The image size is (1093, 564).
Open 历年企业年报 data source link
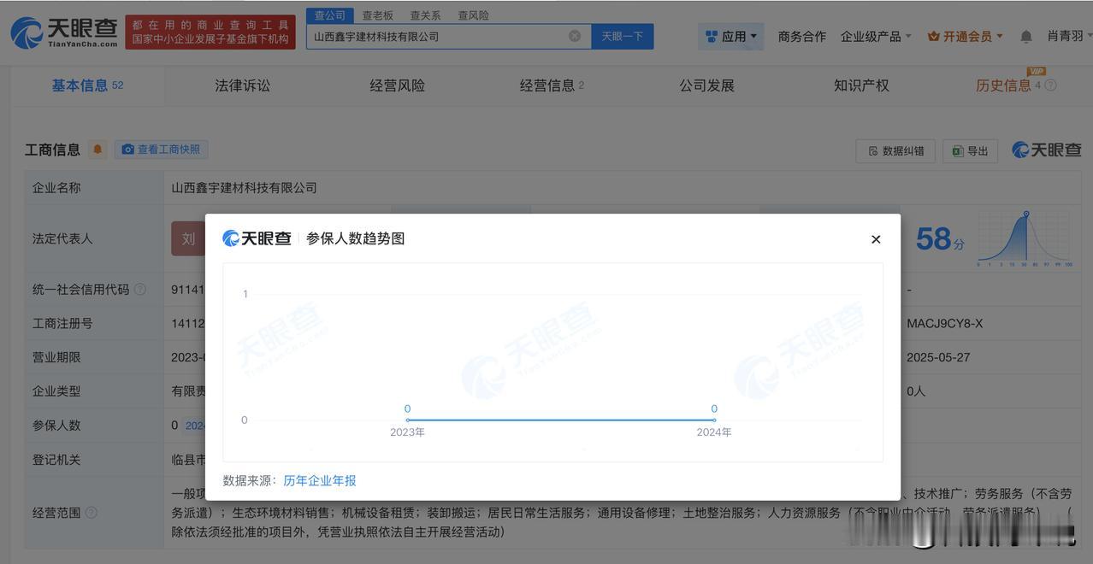(x=320, y=481)
